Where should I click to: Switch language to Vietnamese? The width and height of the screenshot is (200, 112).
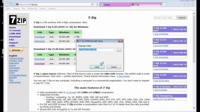pos(15,82)
